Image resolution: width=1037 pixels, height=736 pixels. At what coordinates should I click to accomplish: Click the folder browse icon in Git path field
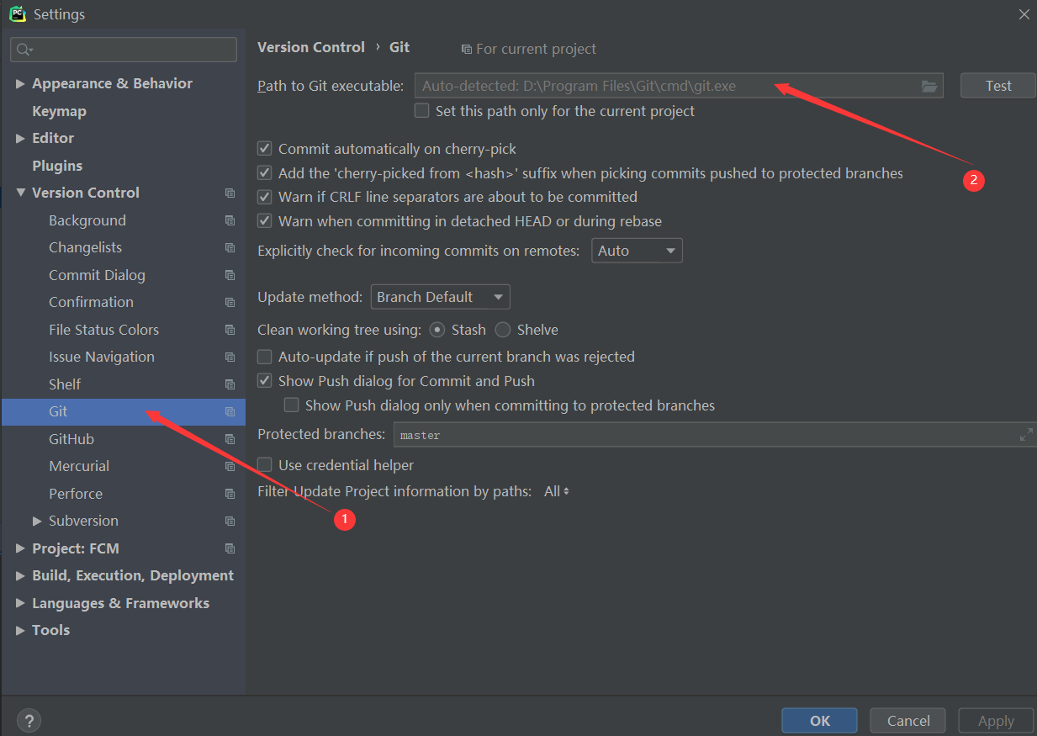coord(929,86)
